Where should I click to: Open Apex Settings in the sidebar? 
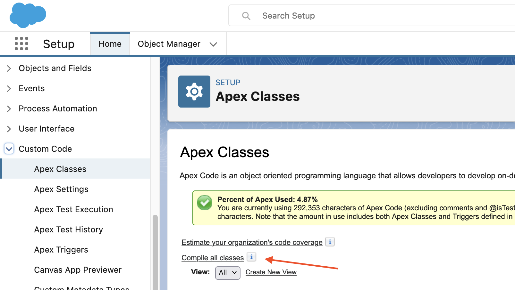point(61,189)
